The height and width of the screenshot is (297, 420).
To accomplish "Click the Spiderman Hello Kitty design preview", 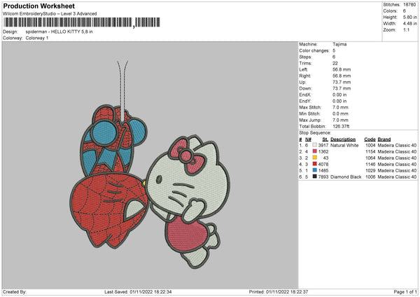I will [150, 165].
